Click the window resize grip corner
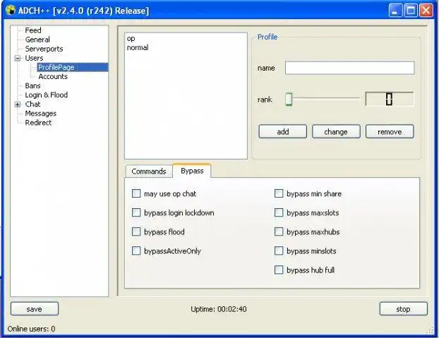Screen dimensions: 439x338 (x=430, y=330)
